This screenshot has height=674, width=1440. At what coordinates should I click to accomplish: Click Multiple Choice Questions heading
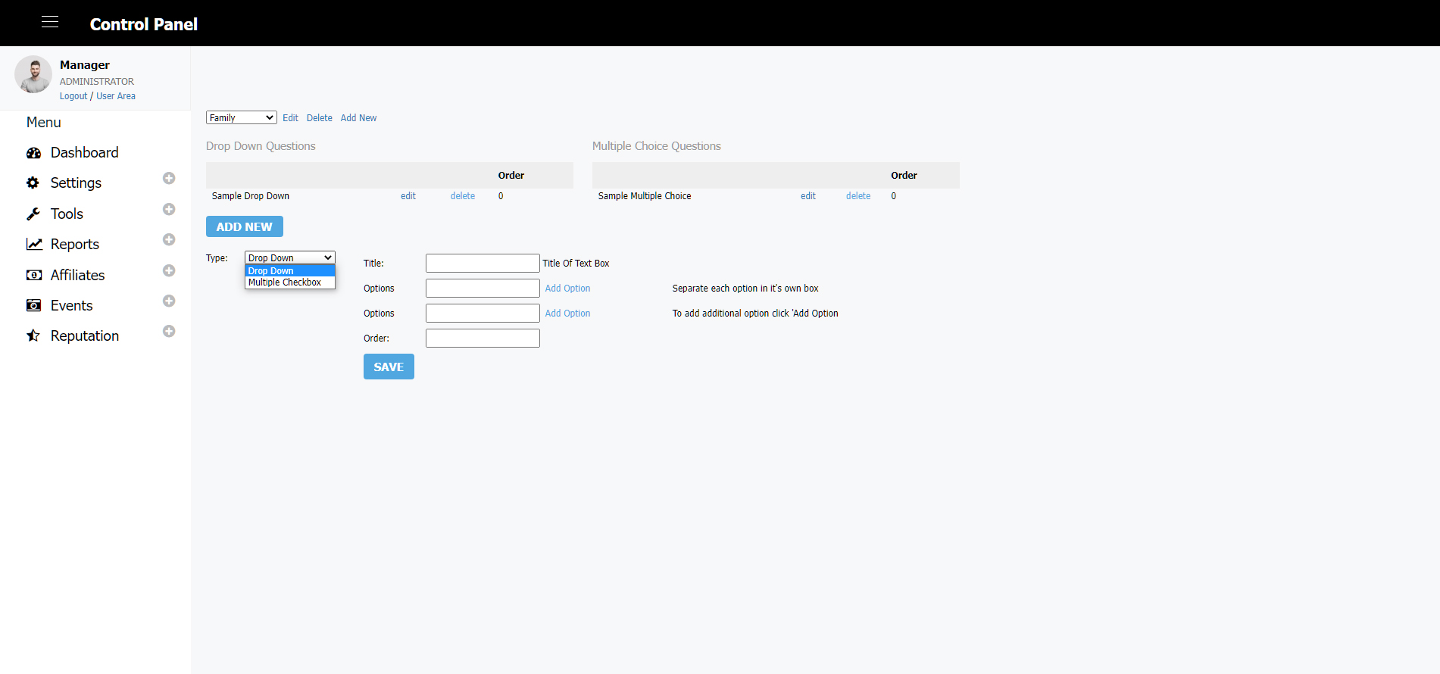coord(656,146)
